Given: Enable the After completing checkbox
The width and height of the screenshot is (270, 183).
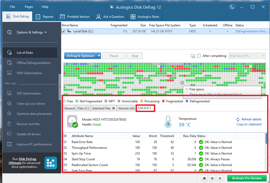Looking at the screenshot, I should [x=199, y=56].
